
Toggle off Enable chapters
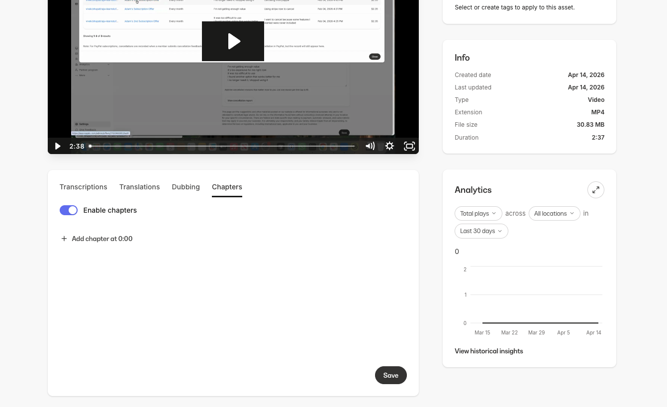coord(69,210)
